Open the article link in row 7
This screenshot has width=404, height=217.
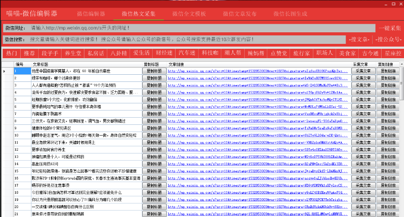click(258, 114)
